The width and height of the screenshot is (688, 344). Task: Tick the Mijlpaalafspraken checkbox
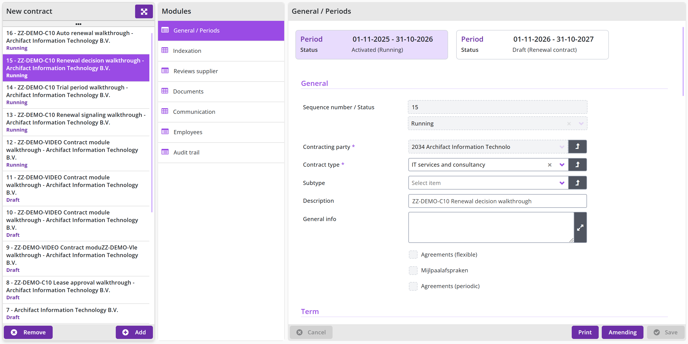point(413,270)
